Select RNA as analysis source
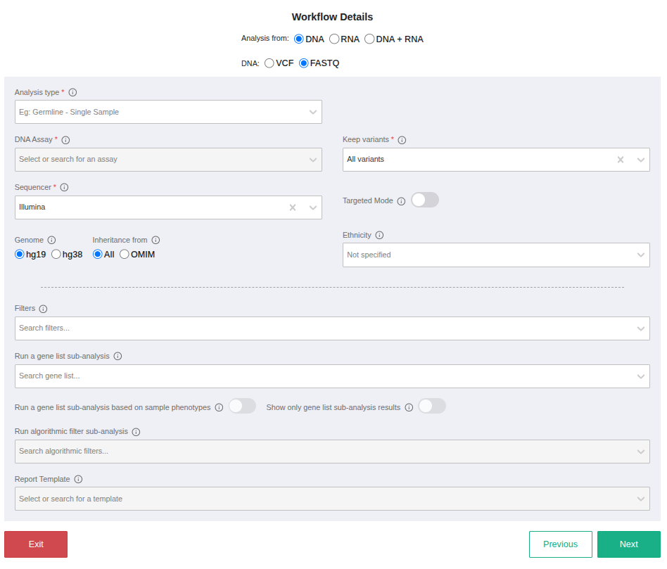This screenshot has width=667, height=569. [334, 39]
